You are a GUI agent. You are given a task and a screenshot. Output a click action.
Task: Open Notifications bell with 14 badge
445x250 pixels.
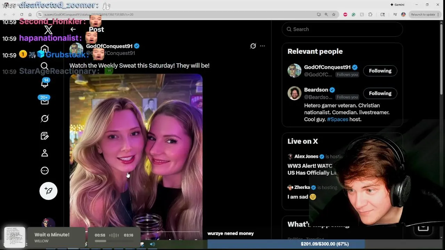coord(45,83)
